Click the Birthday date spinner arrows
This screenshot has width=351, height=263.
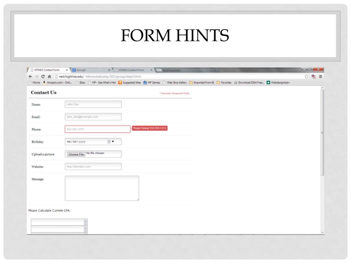click(109, 141)
